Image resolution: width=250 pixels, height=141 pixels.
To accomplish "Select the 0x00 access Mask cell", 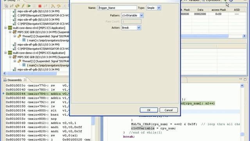I will (x=218, y=14).
